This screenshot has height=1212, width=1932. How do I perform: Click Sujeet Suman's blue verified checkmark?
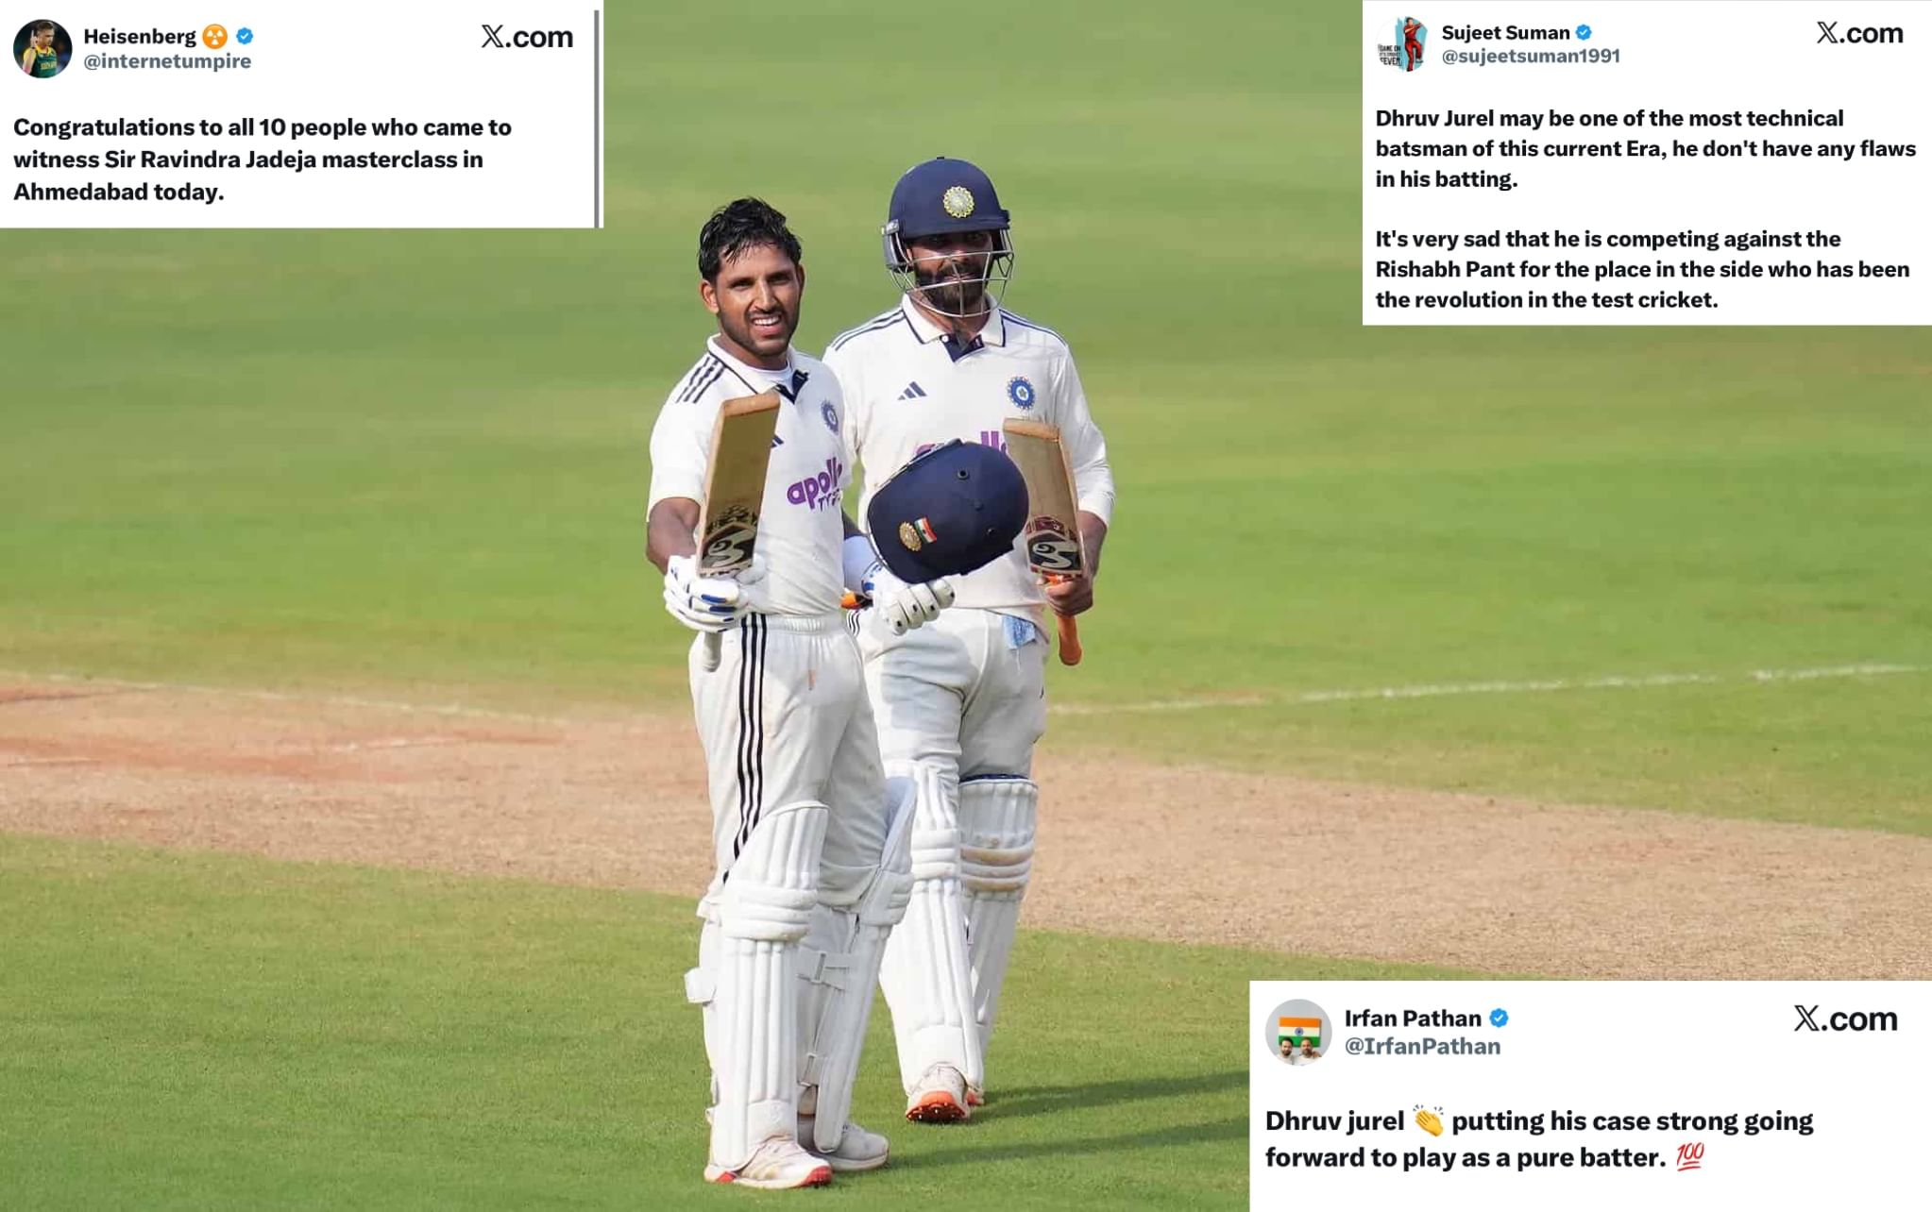pos(1584,32)
